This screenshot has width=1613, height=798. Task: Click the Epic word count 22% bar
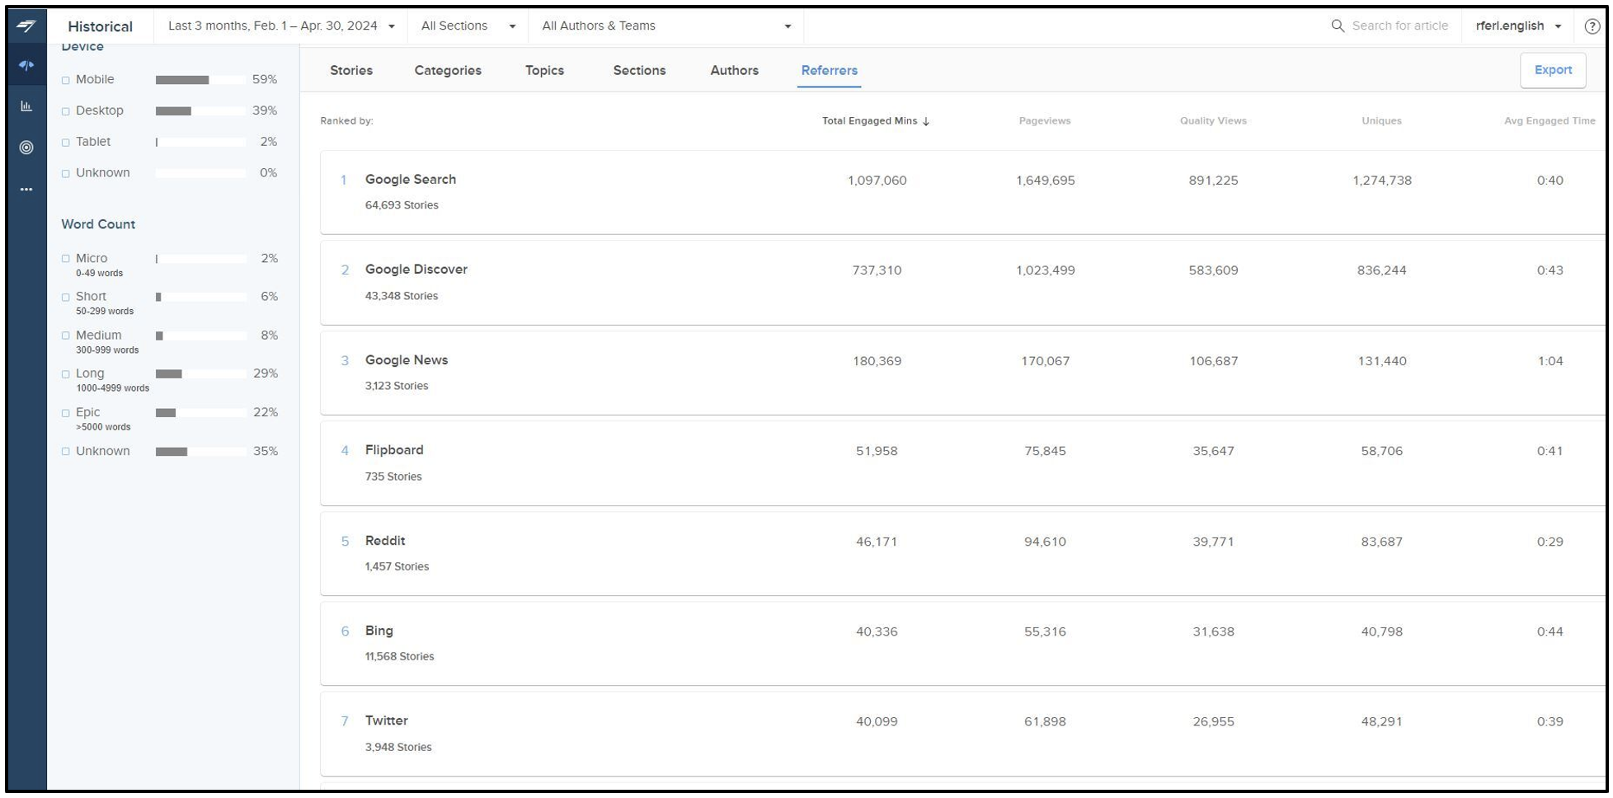click(200, 413)
